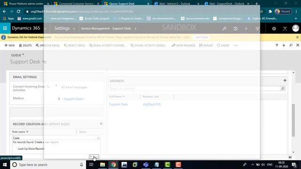Screen dimensions: 301x169
Task: Open the advanced find funnel icon
Action: click(257, 29)
